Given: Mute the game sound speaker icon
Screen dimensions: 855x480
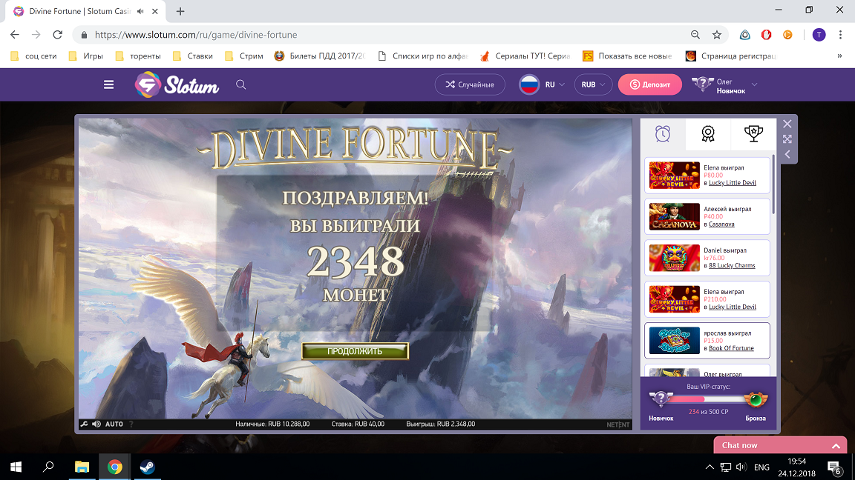Looking at the screenshot, I should click(x=96, y=424).
